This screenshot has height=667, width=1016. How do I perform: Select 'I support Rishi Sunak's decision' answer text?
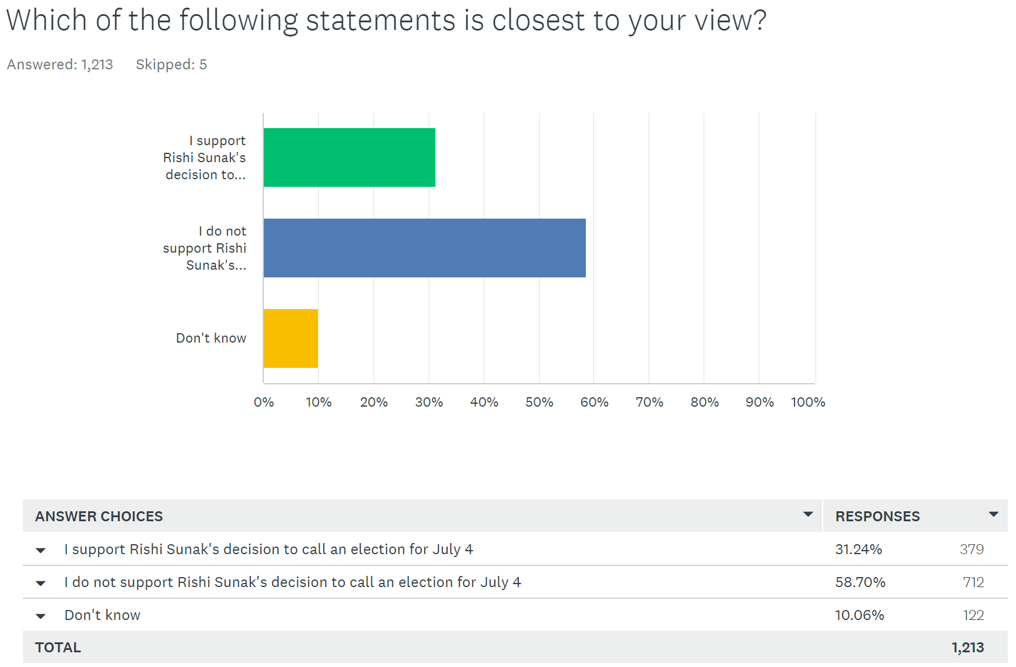[269, 549]
